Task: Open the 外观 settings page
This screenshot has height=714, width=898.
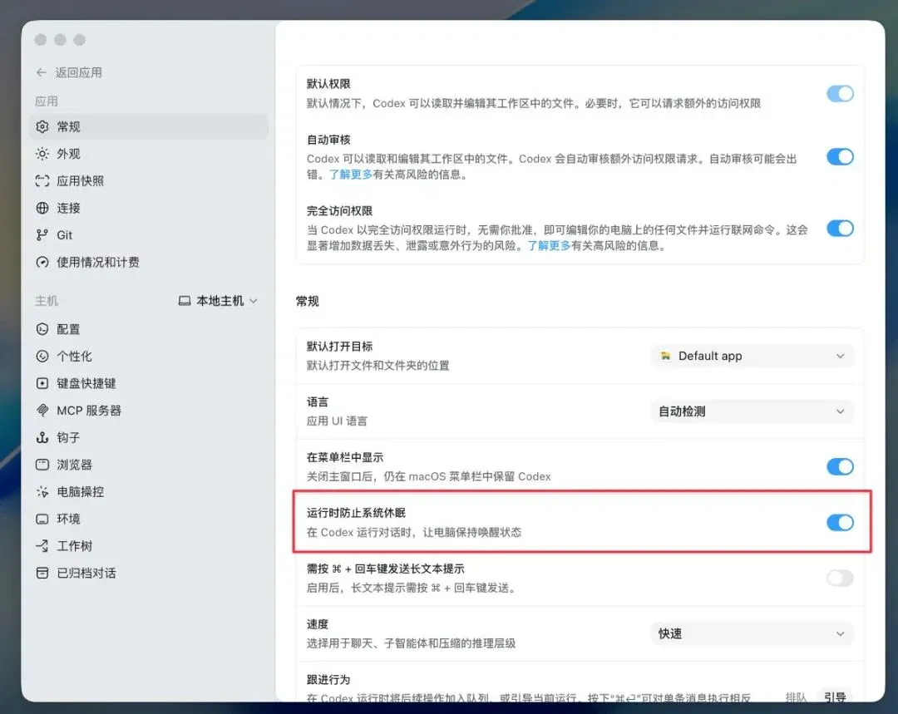Action: click(148, 154)
